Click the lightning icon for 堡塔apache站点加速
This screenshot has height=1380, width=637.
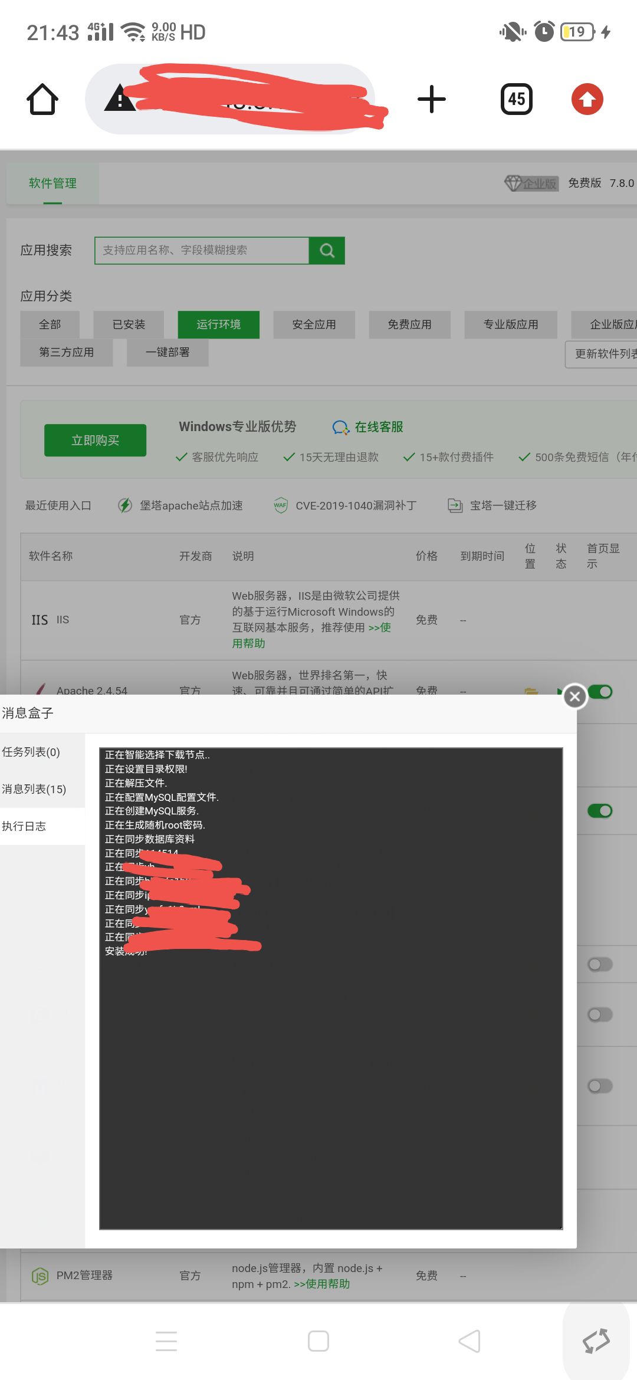pyautogui.click(x=125, y=505)
